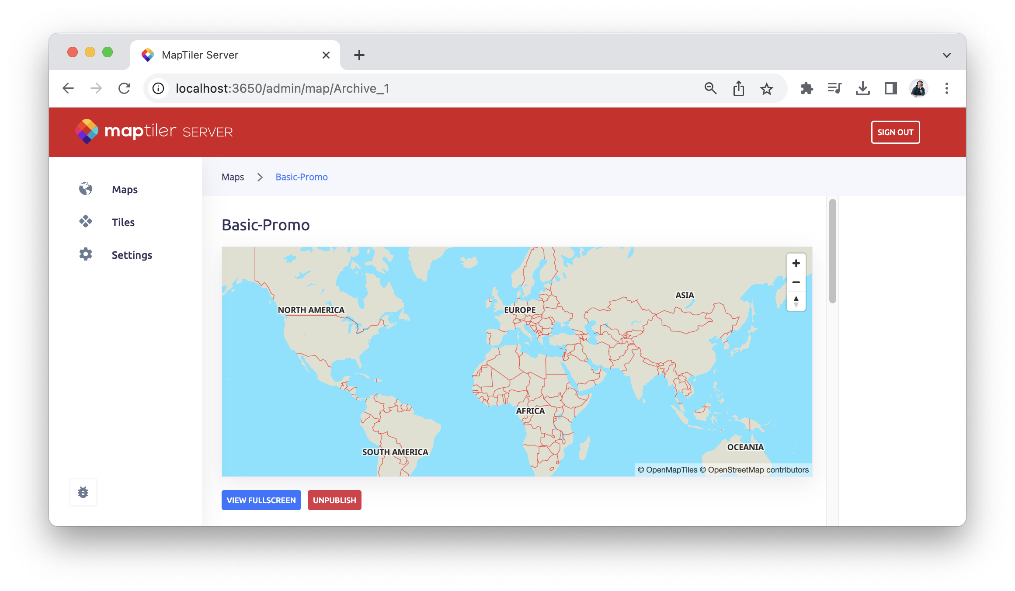Open Maps section in sidebar
This screenshot has width=1015, height=591.
[125, 189]
